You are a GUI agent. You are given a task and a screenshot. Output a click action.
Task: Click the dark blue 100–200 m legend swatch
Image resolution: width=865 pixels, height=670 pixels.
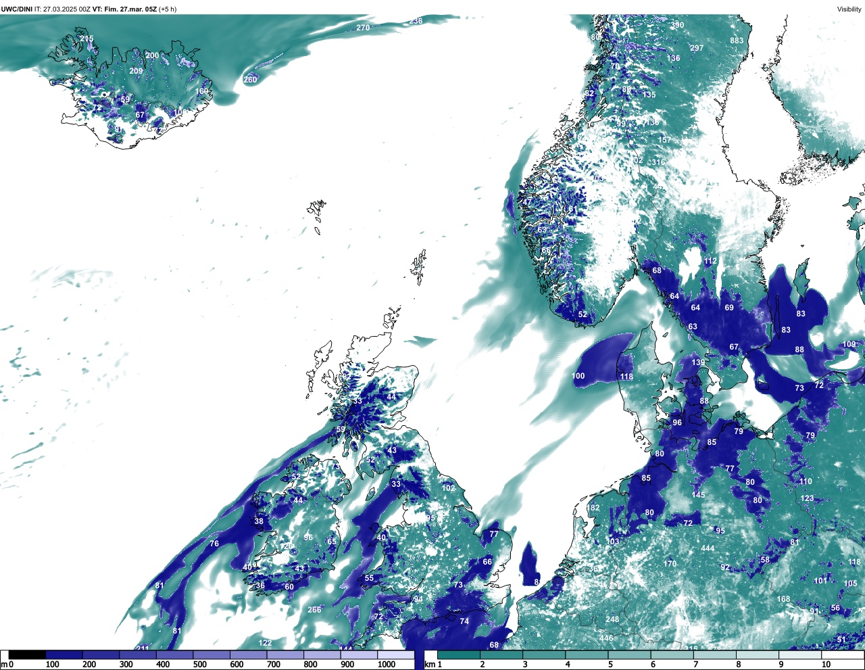click(64, 655)
